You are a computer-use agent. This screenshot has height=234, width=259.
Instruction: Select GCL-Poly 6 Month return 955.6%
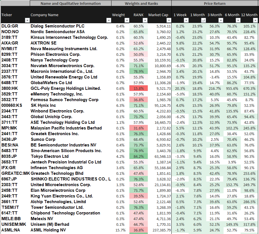[x=232, y=88]
